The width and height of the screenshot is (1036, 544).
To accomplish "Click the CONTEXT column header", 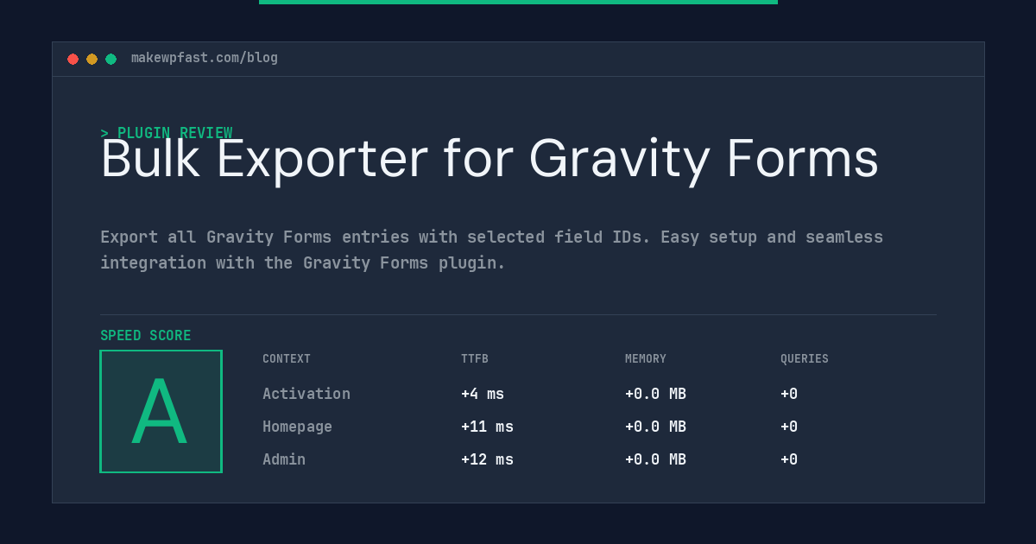I will click(287, 359).
